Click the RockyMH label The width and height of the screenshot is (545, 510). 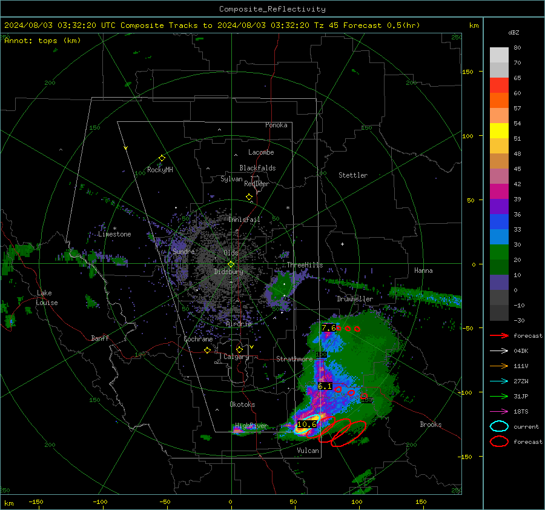coord(160,170)
